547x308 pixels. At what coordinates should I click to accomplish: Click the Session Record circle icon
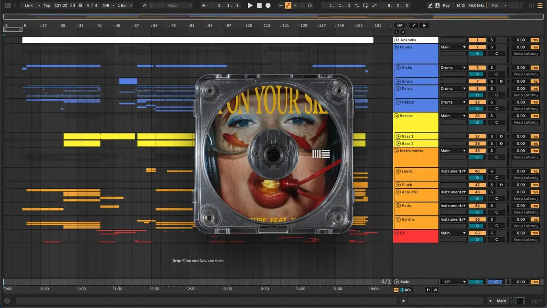[310, 6]
